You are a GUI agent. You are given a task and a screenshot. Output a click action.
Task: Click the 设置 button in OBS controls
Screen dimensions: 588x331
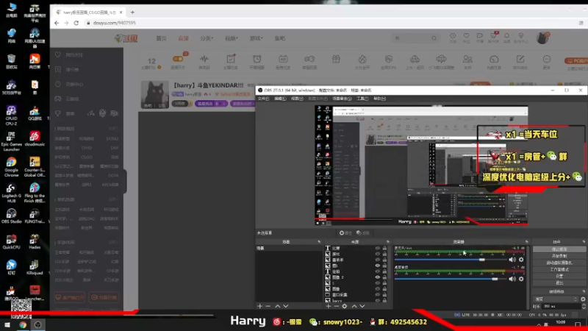(x=559, y=277)
